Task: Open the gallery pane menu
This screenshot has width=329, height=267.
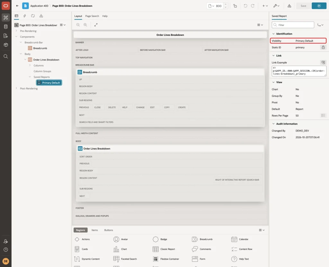Action: click(x=262, y=230)
